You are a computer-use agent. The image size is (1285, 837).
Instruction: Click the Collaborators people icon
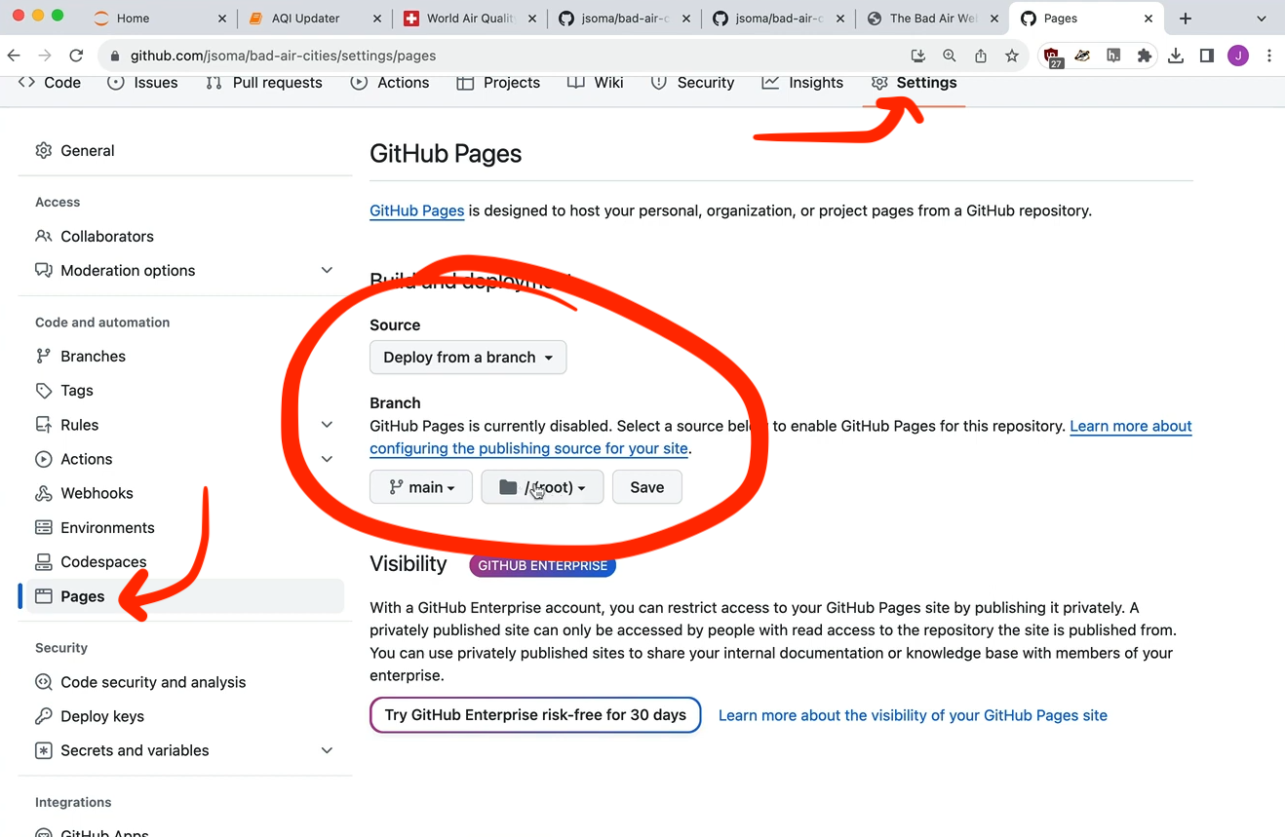coord(44,236)
